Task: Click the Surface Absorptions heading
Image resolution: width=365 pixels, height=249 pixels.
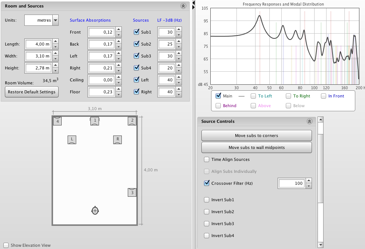Action: pos(90,20)
